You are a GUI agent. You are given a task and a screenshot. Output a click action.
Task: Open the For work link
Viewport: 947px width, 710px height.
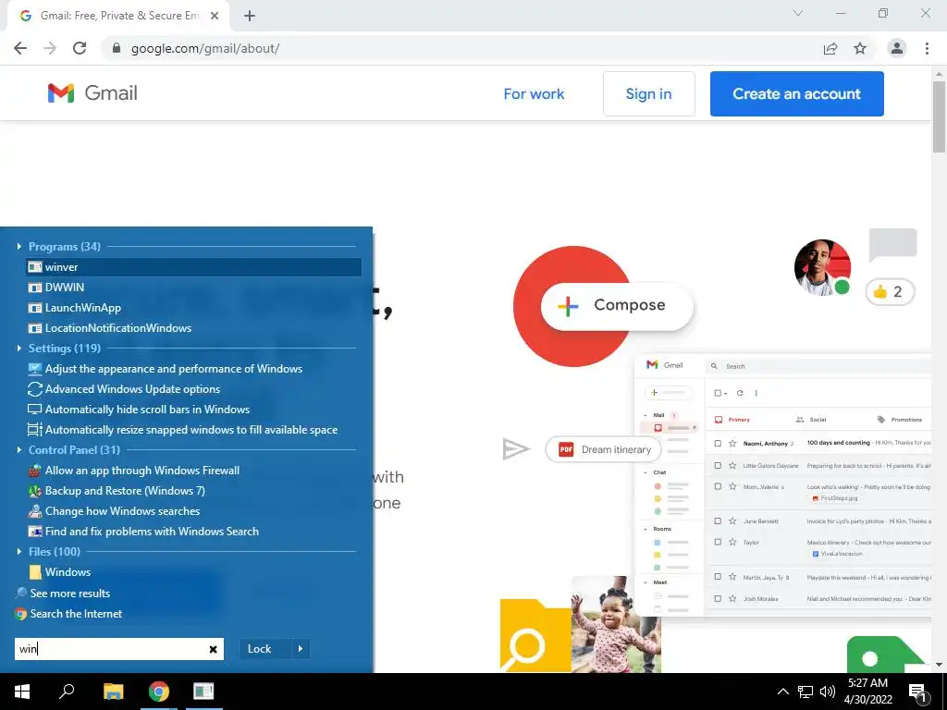(x=534, y=93)
